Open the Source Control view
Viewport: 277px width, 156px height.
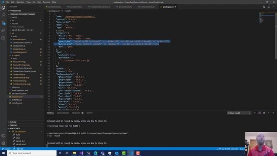[x=3, y=23]
